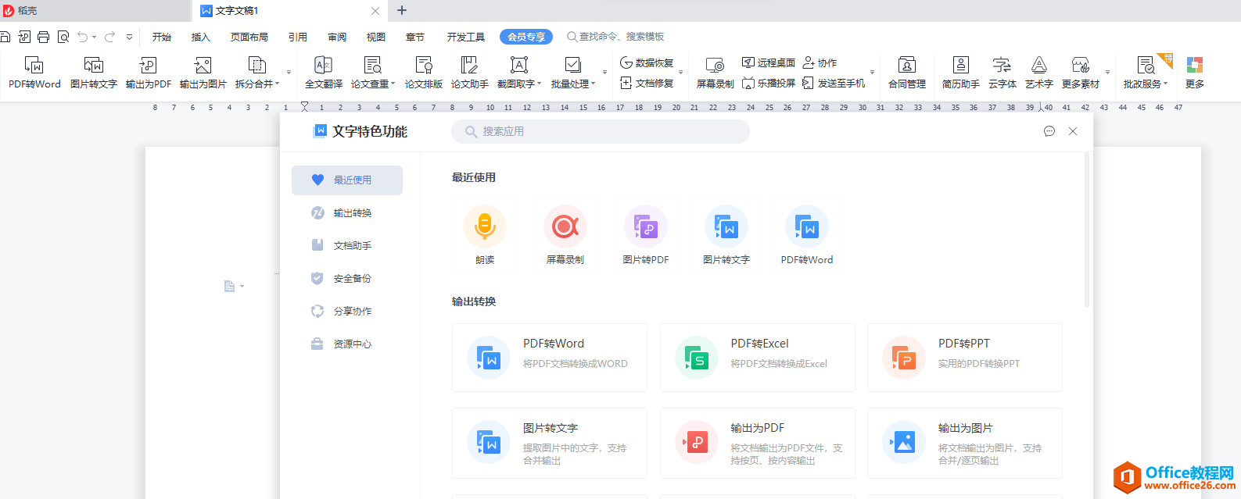Expand 论文查重 dropdown arrow
1241x499 pixels.
393,84
